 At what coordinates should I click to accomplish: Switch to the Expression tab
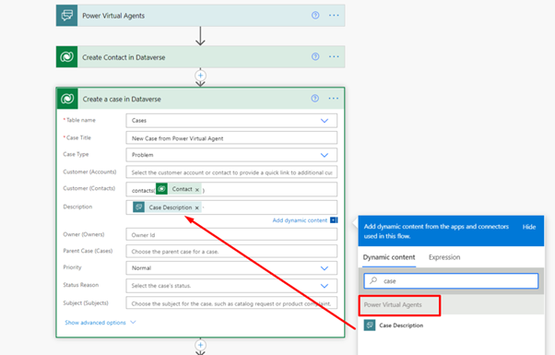pyautogui.click(x=444, y=257)
